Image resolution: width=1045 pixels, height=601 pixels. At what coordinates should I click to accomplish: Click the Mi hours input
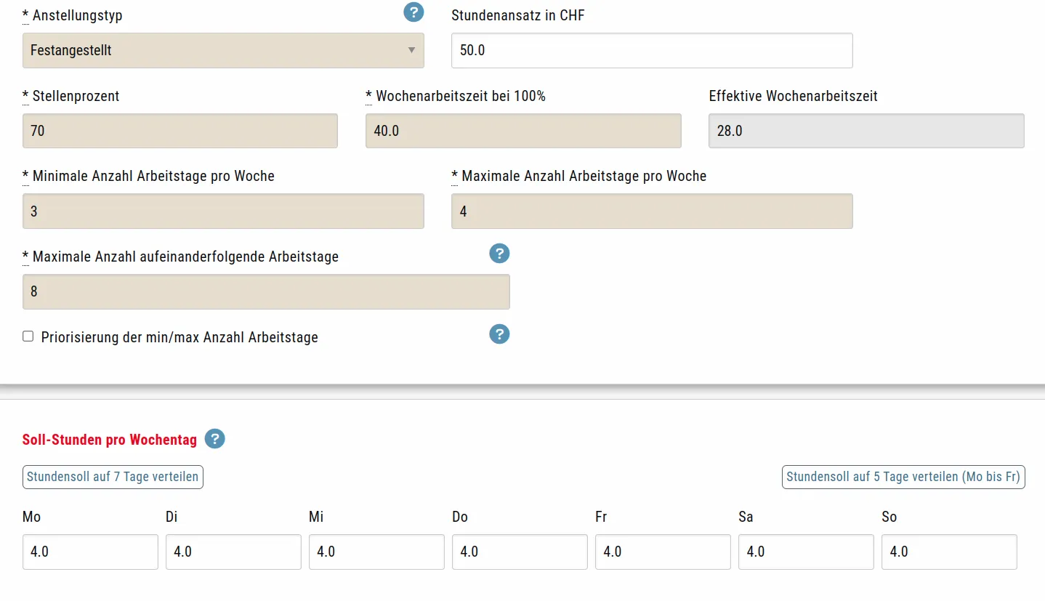point(376,552)
